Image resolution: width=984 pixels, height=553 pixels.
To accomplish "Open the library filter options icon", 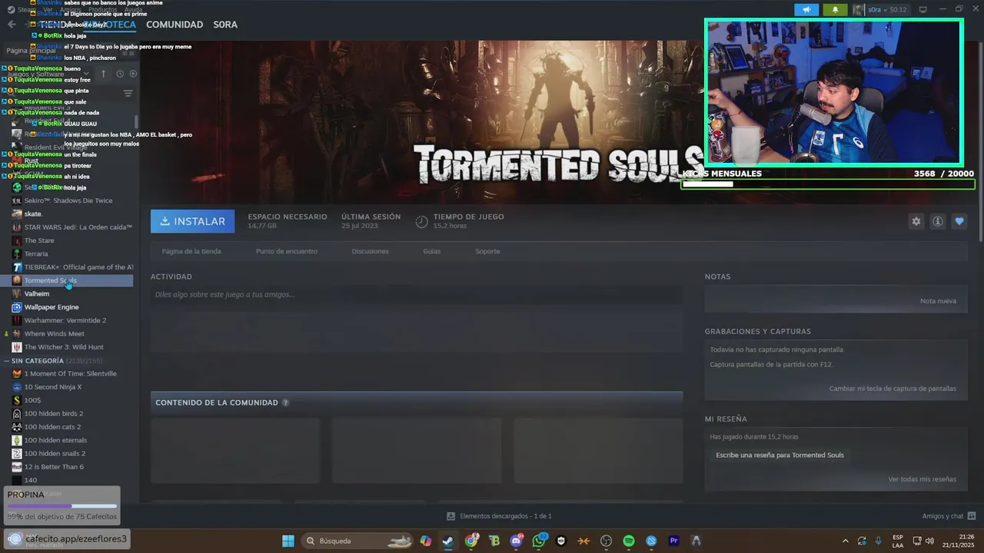I will (128, 94).
